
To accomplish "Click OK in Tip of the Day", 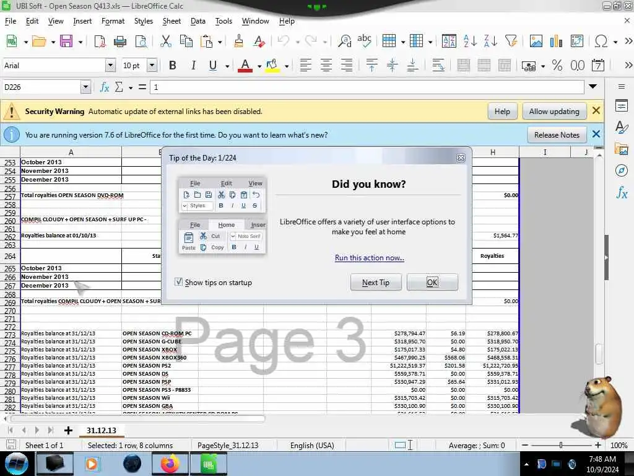I will [x=432, y=282].
